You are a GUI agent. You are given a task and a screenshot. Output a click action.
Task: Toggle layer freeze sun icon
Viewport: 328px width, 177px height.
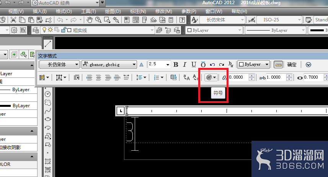pyautogui.click(x=50, y=30)
